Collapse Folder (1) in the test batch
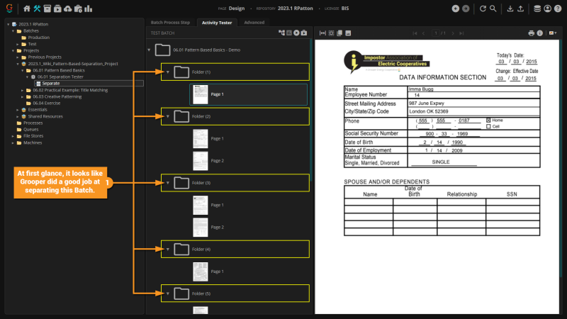This screenshot has height=319, width=567. (x=168, y=72)
